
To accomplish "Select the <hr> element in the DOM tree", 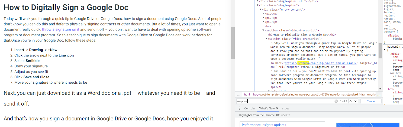I will pos(268,26).
